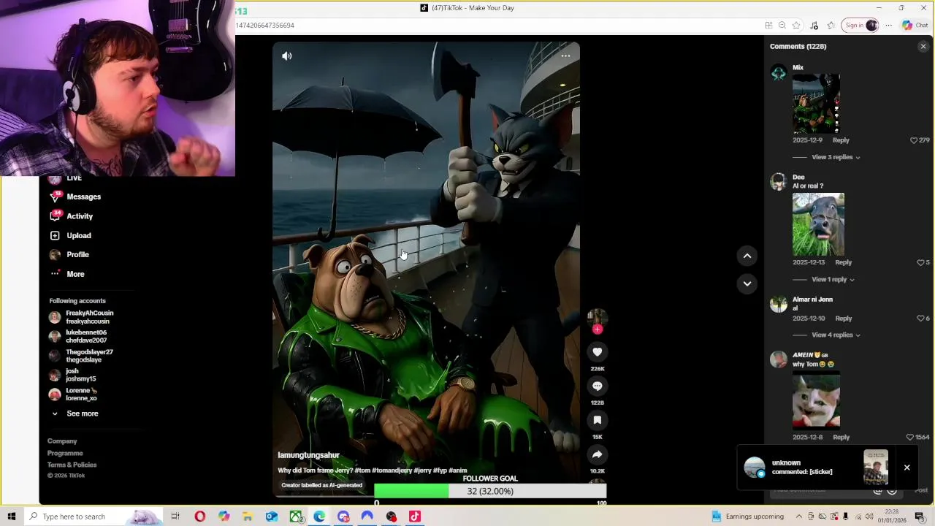The height and width of the screenshot is (526, 935).
Task: Open Windows Start menu
Action: pos(12,517)
